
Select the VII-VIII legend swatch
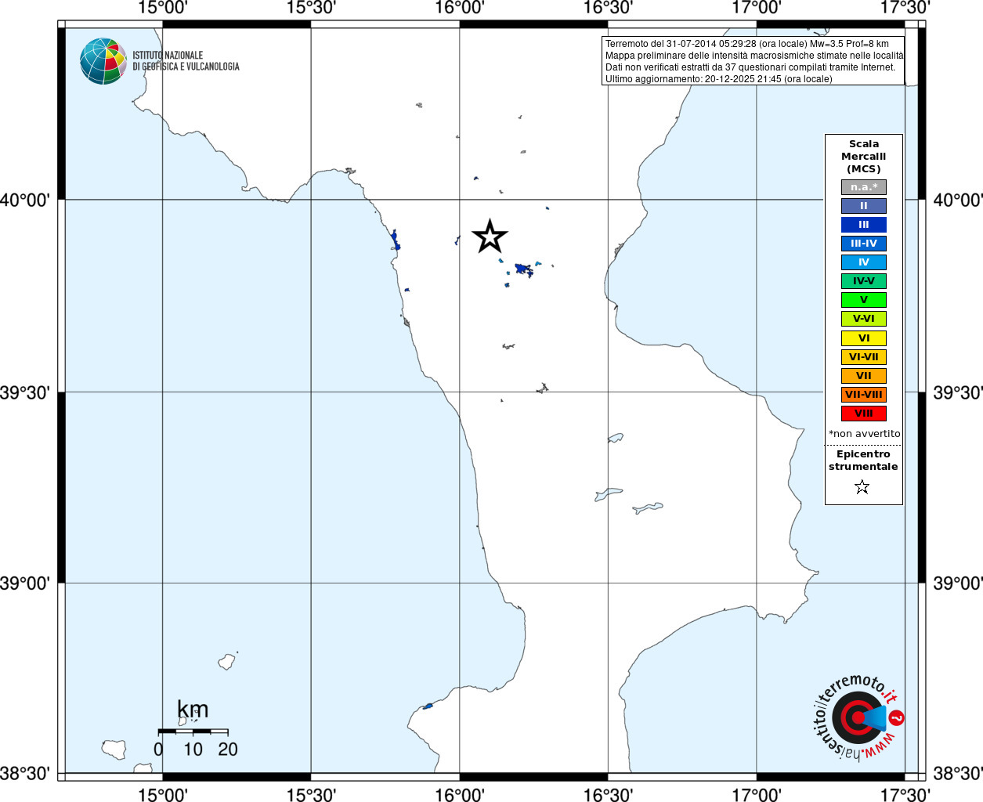[x=864, y=395]
